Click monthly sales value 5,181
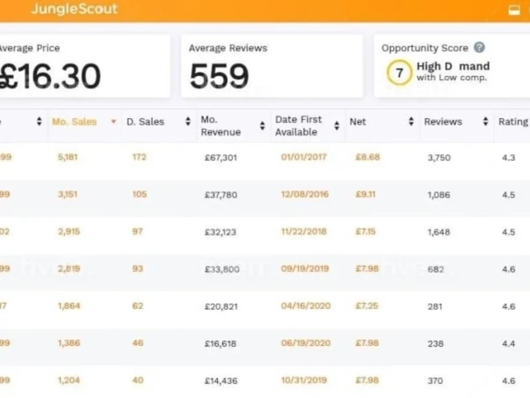The width and height of the screenshot is (530, 398). [x=68, y=157]
